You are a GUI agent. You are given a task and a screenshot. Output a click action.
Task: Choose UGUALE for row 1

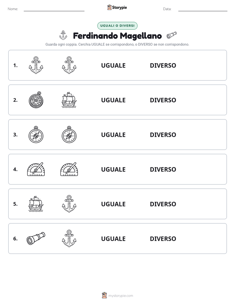(114, 65)
